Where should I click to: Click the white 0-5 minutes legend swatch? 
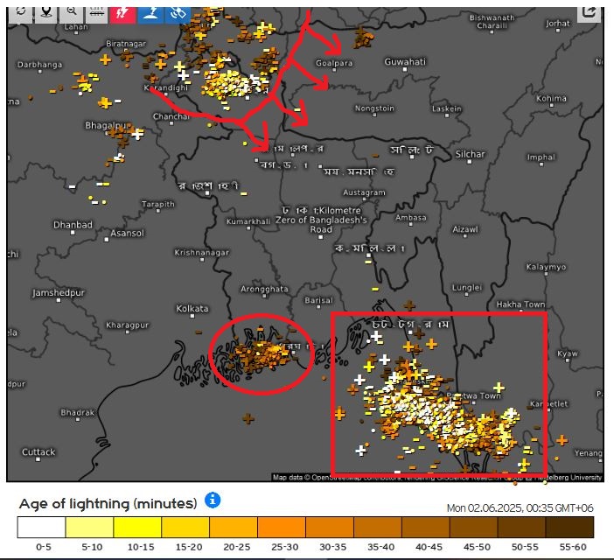(41, 527)
